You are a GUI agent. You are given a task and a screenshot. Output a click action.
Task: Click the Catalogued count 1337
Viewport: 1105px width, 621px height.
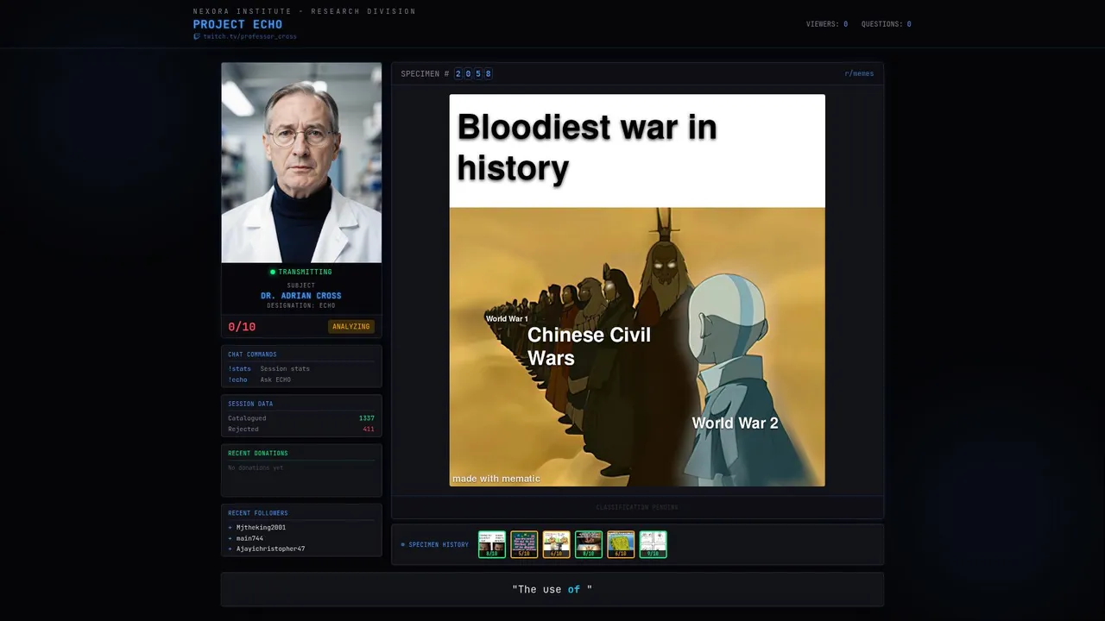pos(367,418)
